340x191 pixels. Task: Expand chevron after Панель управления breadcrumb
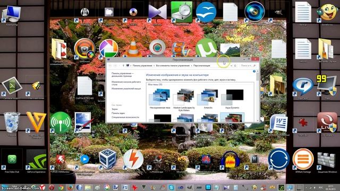pos(154,66)
